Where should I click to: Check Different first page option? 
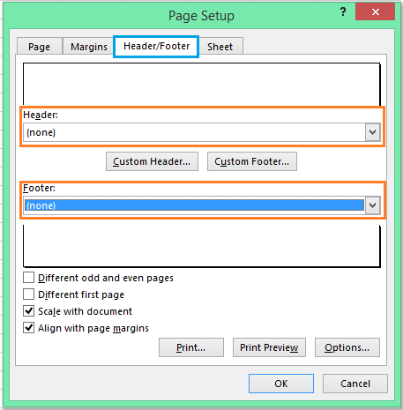(28, 294)
